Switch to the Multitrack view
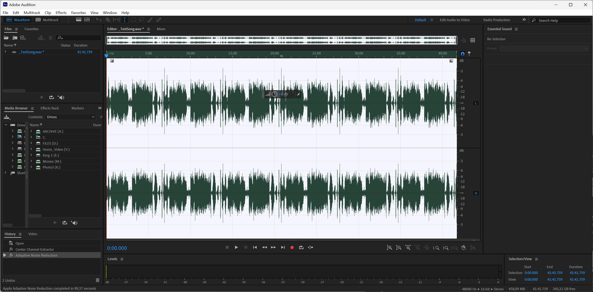 pyautogui.click(x=47, y=20)
